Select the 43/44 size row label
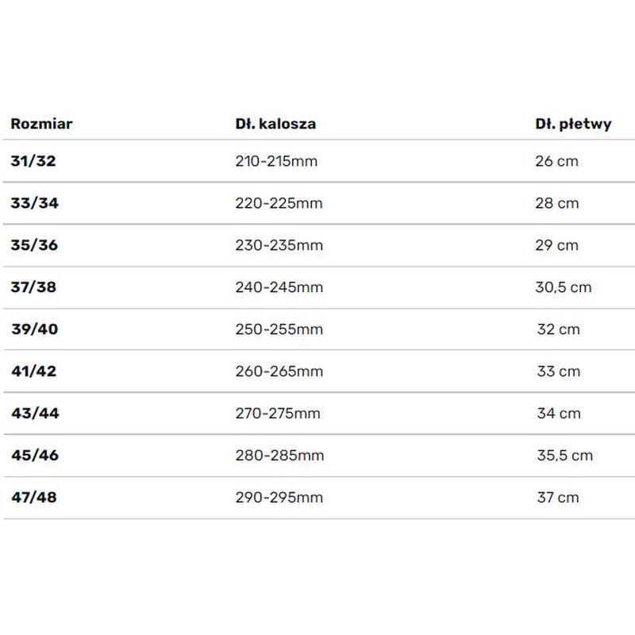The height and width of the screenshot is (635, 635). [x=35, y=414]
